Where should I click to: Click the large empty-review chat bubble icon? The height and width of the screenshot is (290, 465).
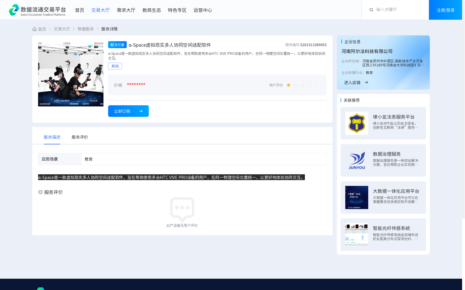click(182, 209)
